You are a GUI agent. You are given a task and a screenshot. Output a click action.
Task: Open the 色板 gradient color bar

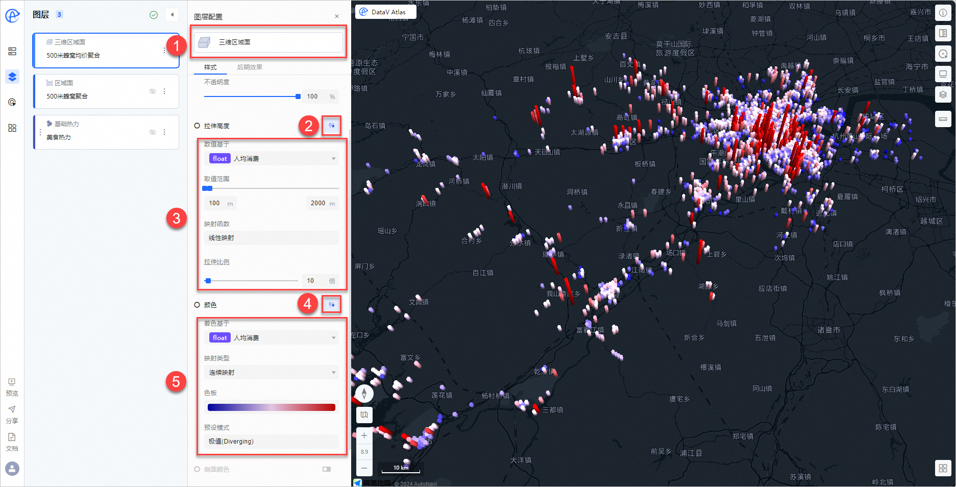pyautogui.click(x=272, y=407)
